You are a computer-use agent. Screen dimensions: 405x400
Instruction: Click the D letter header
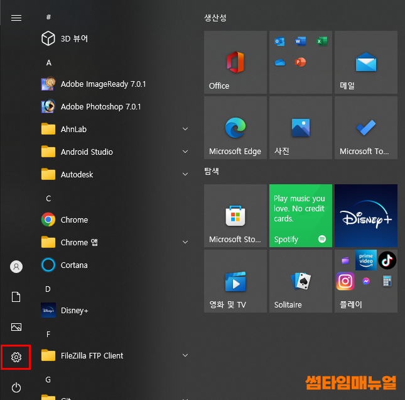[48, 289]
